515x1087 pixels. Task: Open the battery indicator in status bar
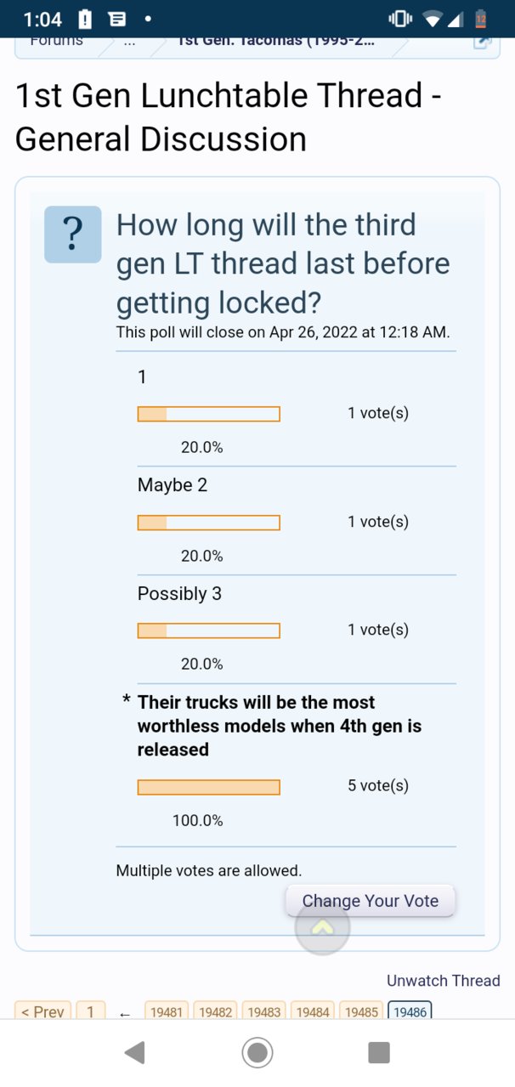coord(480,18)
